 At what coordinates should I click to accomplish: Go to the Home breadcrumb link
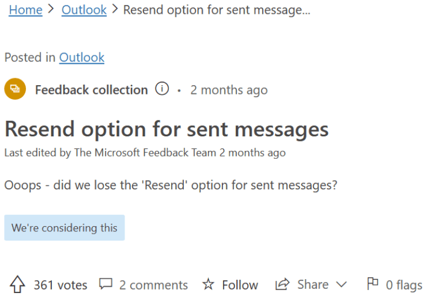[x=25, y=10]
